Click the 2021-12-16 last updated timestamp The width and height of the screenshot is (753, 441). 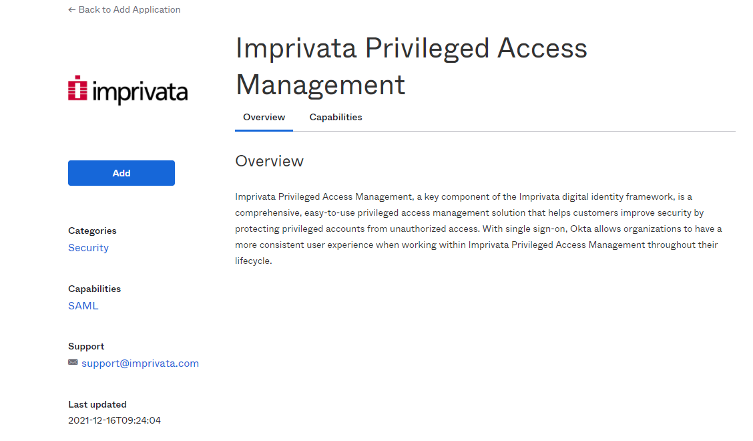(x=114, y=420)
